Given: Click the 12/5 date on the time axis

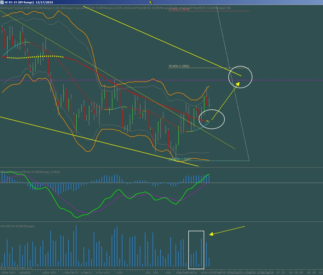Looking at the screenshot, I should coord(168,273).
